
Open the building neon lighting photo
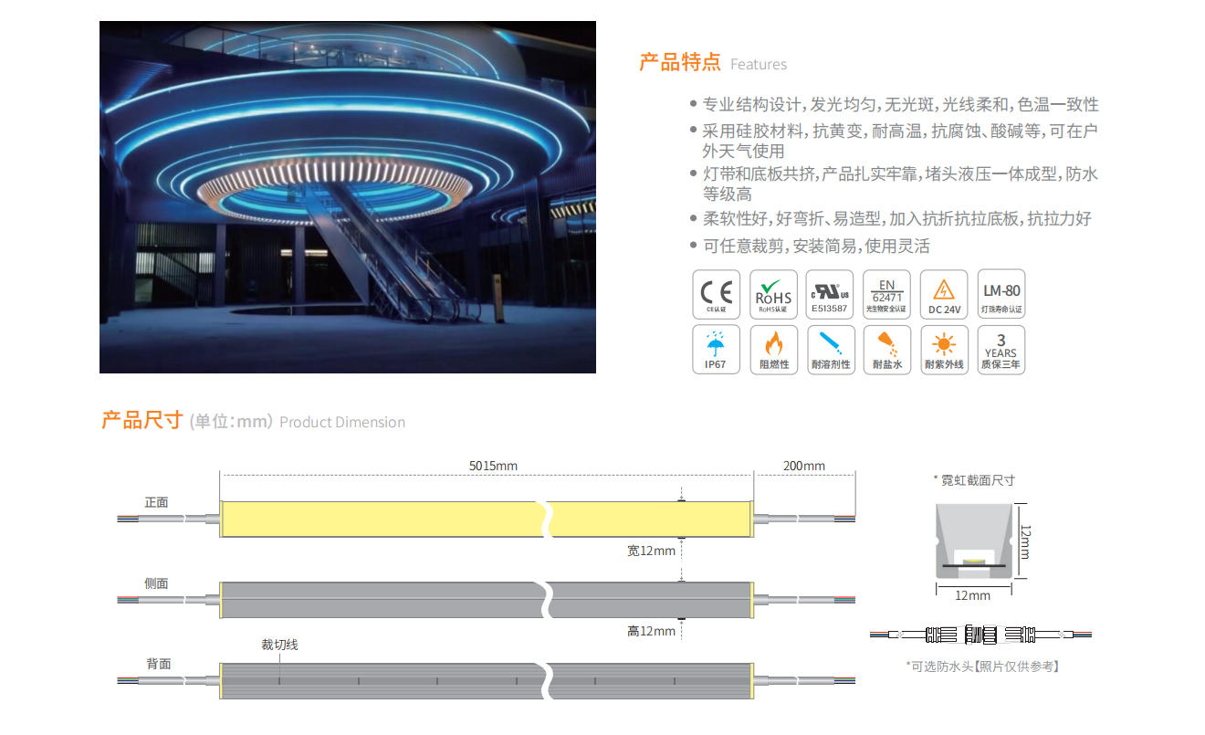(347, 197)
